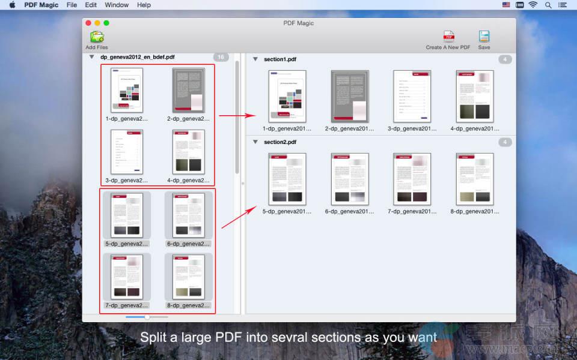
Task: Adjust the thumbnail size slider
Action: coord(147,317)
